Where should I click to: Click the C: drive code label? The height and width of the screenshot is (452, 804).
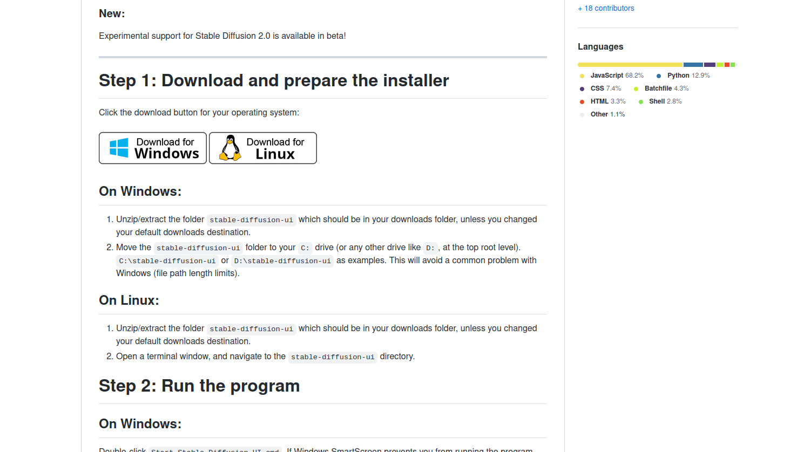pyautogui.click(x=305, y=248)
